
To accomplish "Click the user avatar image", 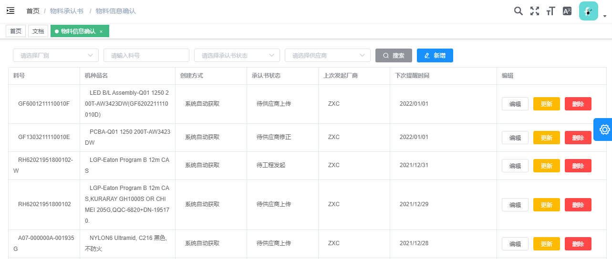I will pyautogui.click(x=588, y=11).
